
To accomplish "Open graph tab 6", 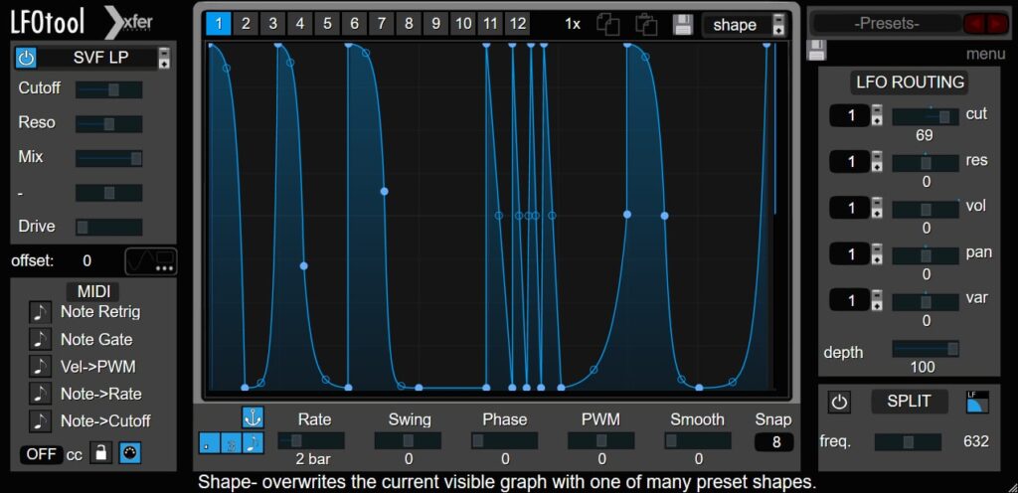I will 355,24.
